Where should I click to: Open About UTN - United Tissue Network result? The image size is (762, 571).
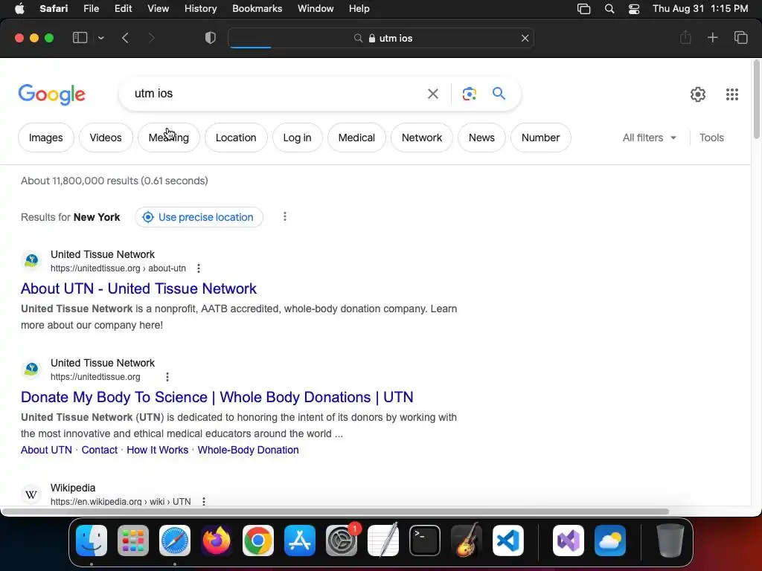[x=138, y=288]
